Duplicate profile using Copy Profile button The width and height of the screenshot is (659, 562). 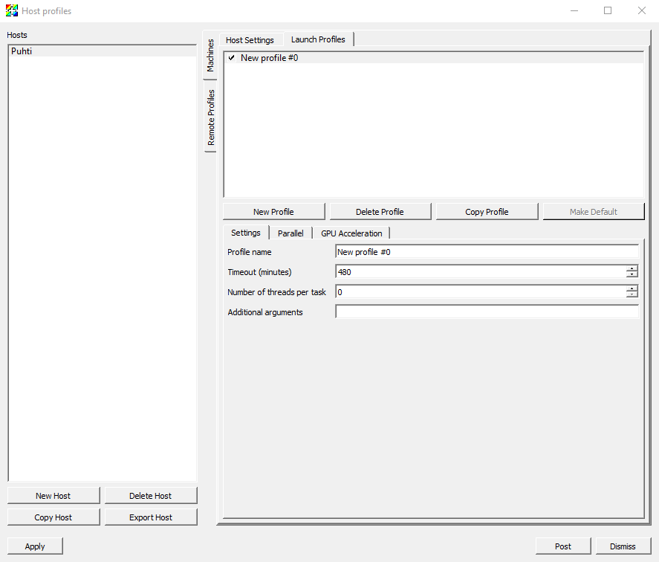pos(487,212)
